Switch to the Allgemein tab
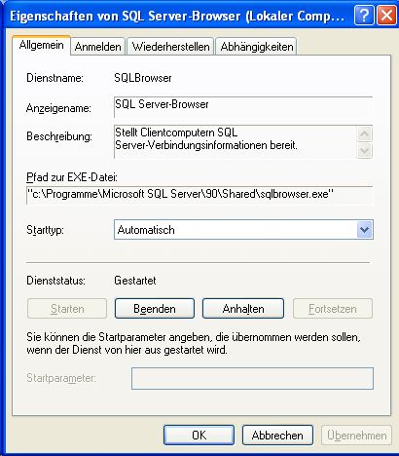The width and height of the screenshot is (399, 456). 41,45
